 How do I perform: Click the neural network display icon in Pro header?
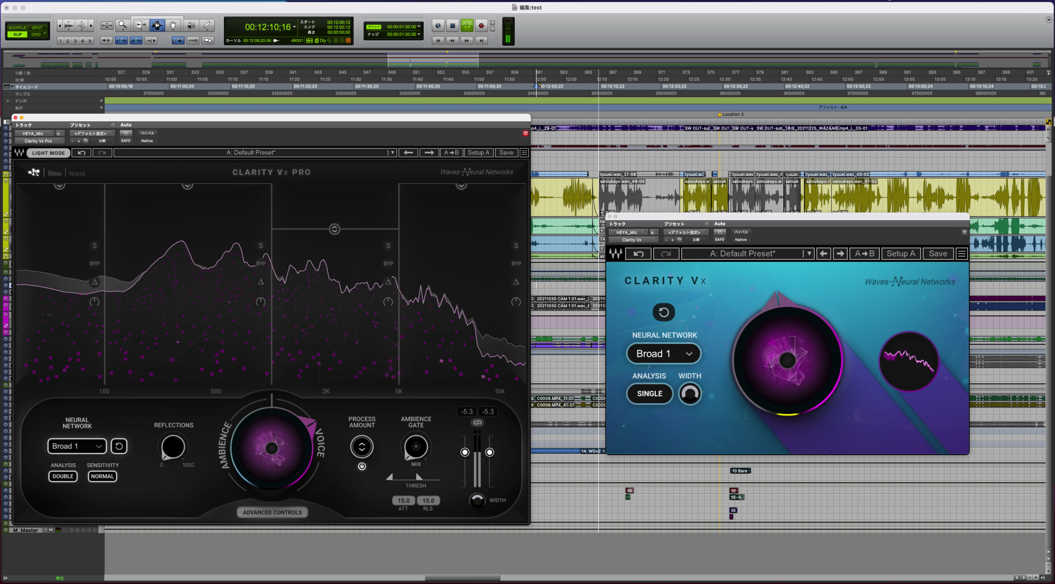point(34,173)
